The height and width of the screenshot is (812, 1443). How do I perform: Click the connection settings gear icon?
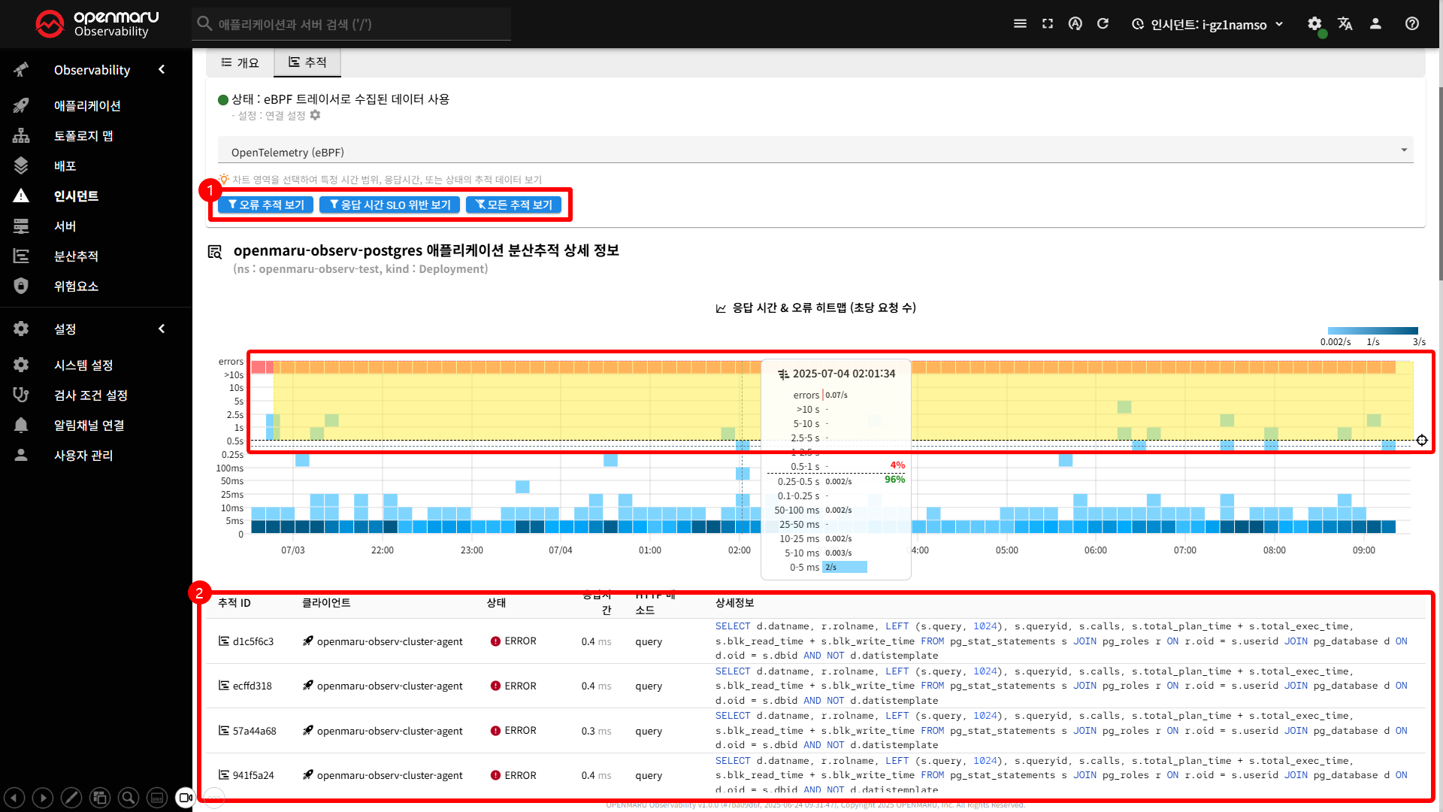click(x=316, y=115)
